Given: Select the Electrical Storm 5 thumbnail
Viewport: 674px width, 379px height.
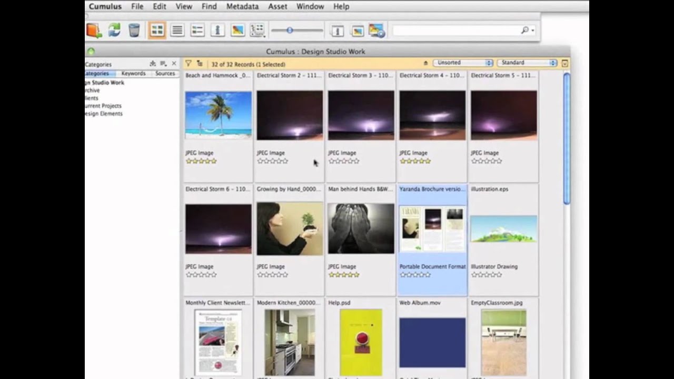Looking at the screenshot, I should [503, 115].
